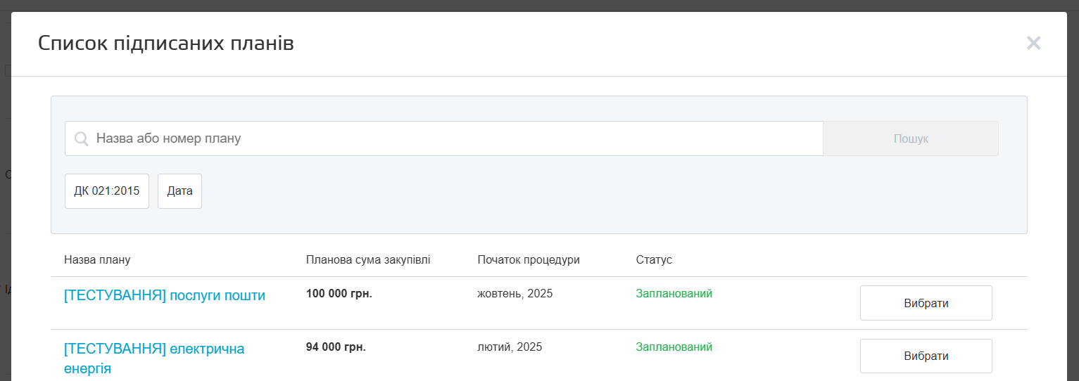The width and height of the screenshot is (1079, 381).
Task: Click Запланований status of послуги пошти
Action: 674,294
